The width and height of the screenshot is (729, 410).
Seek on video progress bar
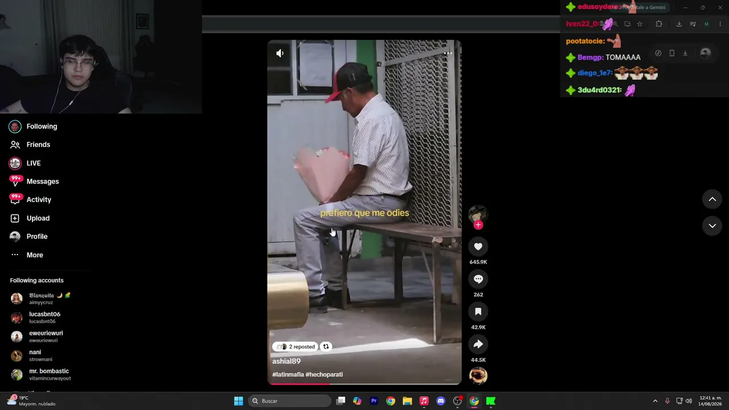tap(364, 384)
